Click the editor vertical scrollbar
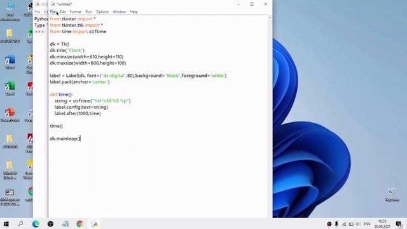 click(x=270, y=116)
